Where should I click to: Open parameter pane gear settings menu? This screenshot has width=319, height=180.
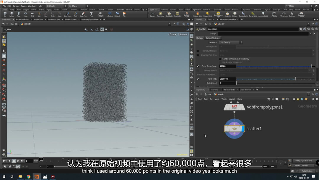[x=300, y=29]
